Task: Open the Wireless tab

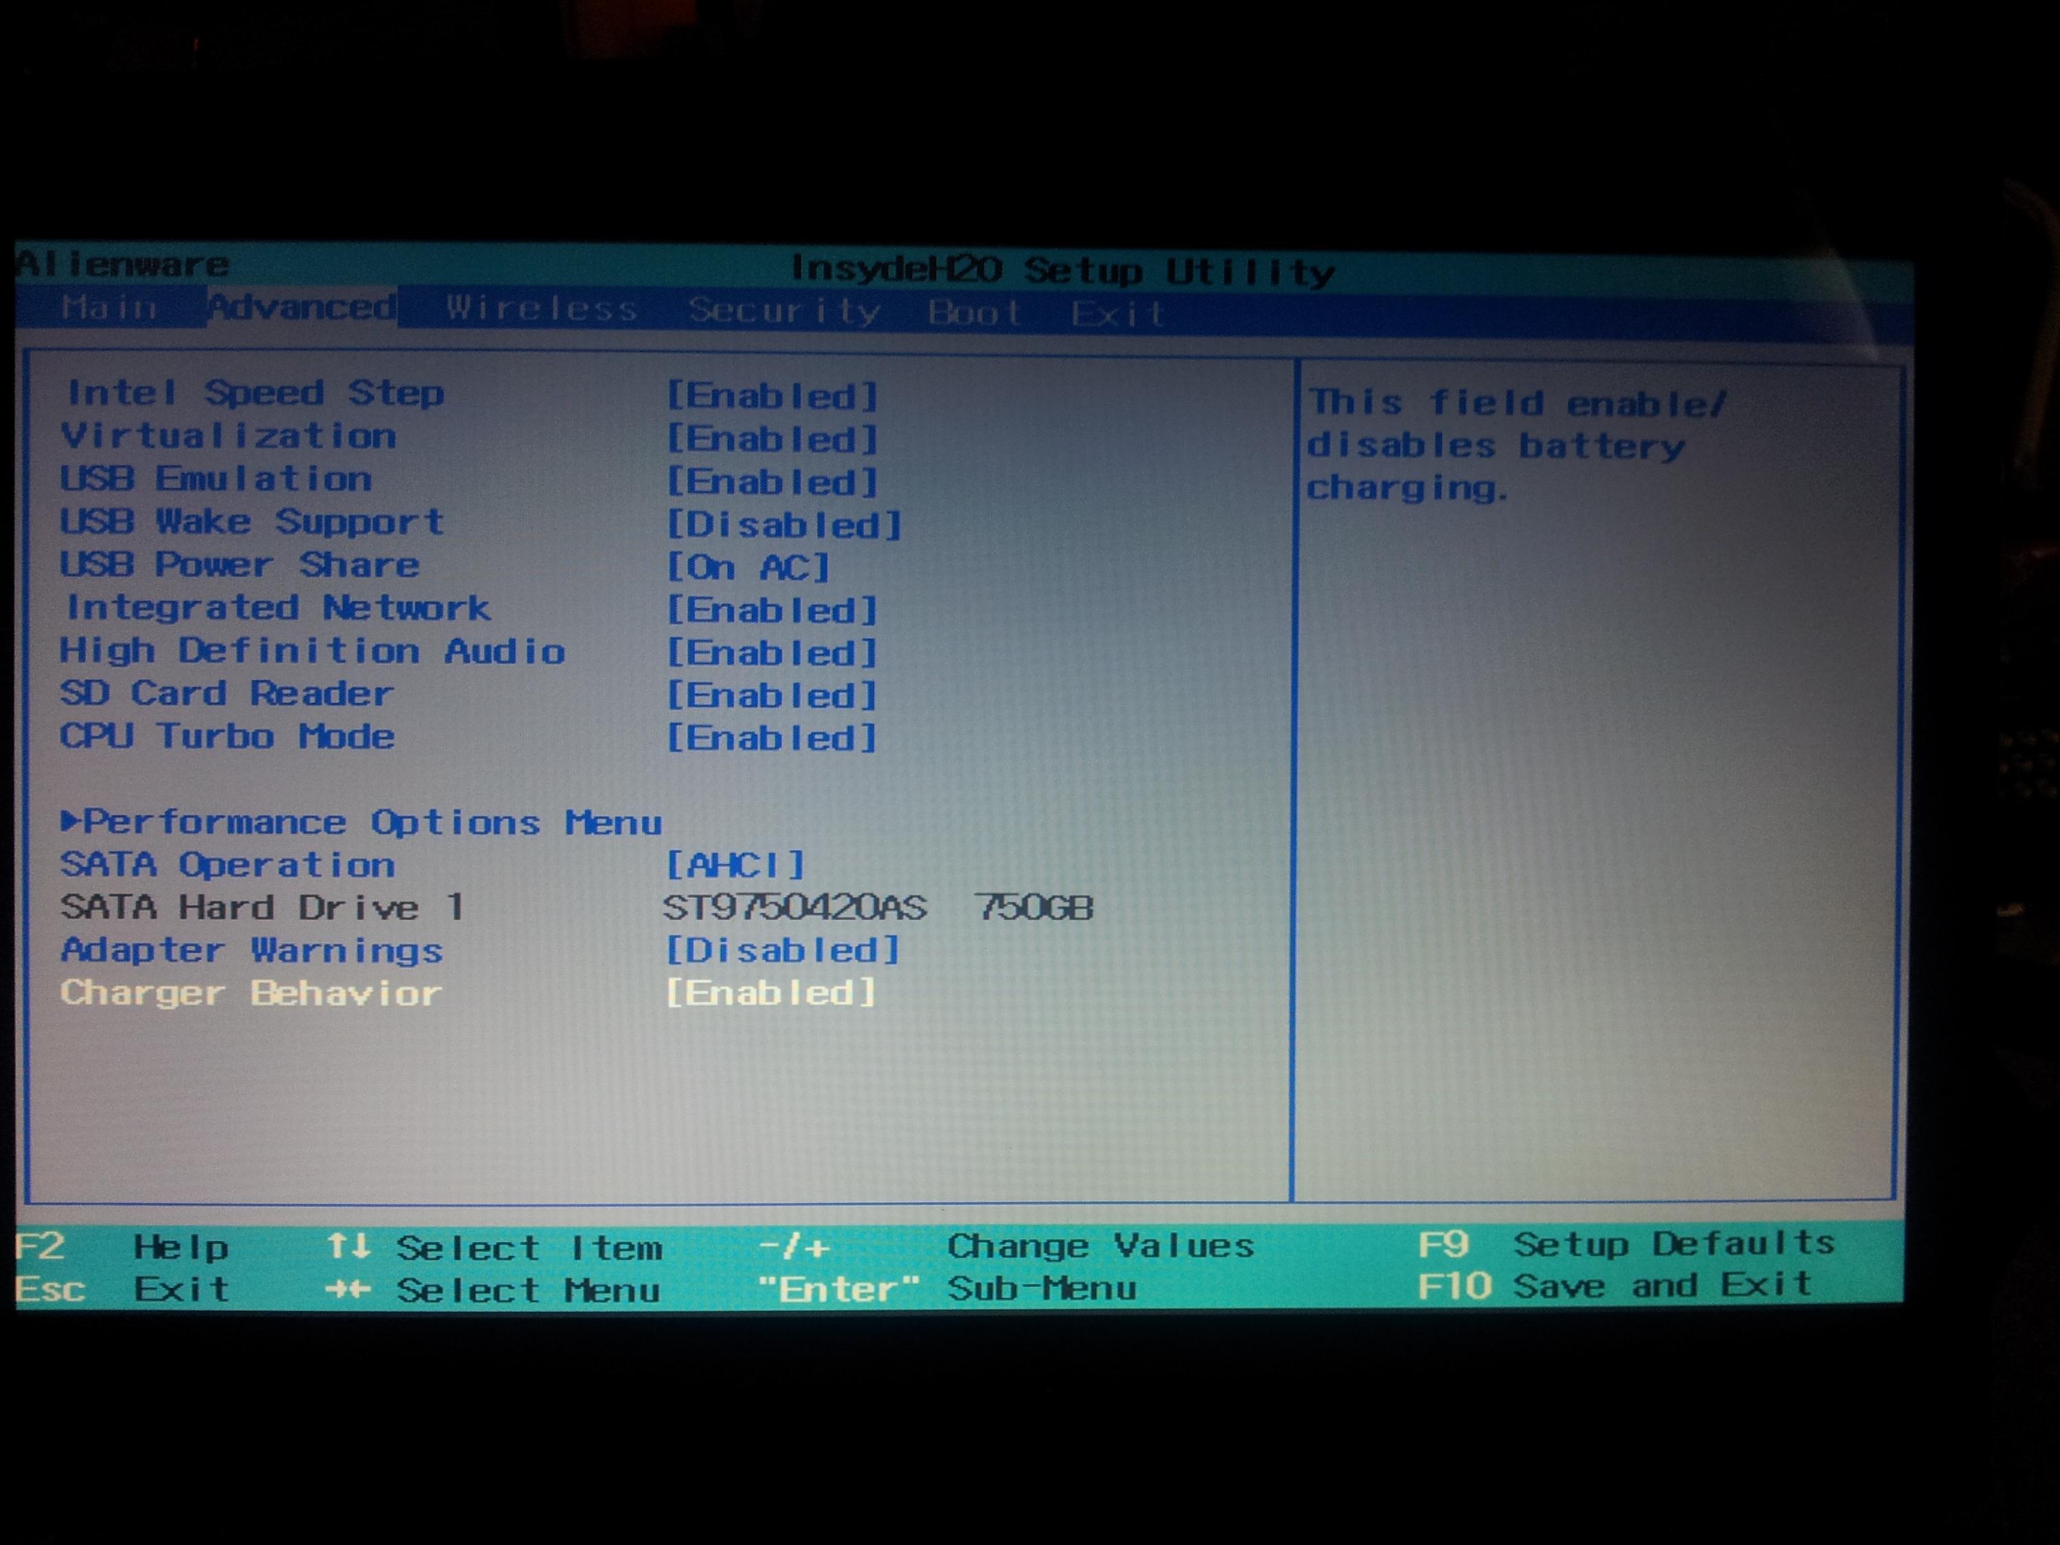Action: 541,308
